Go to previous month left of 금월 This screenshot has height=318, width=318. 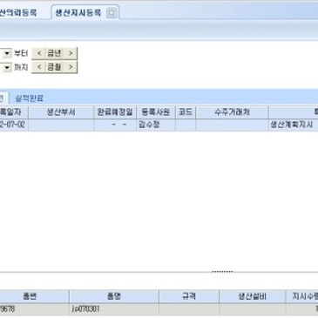pos(39,67)
